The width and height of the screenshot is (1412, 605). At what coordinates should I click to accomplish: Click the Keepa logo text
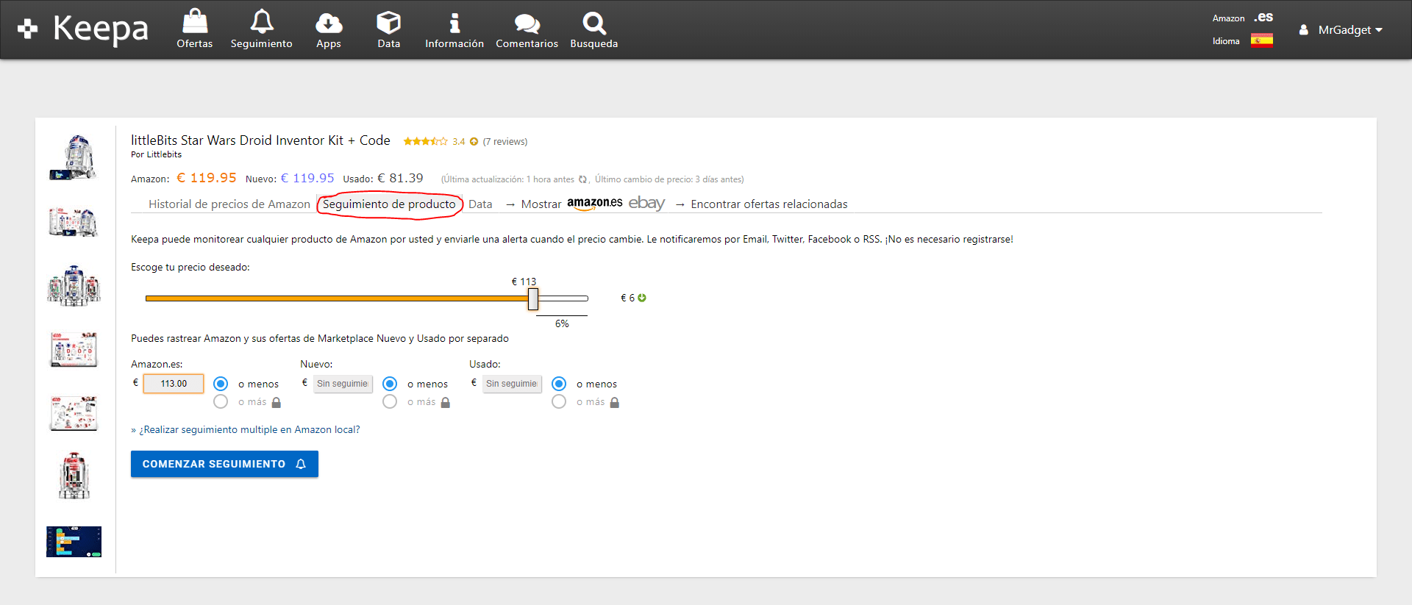coord(101,29)
